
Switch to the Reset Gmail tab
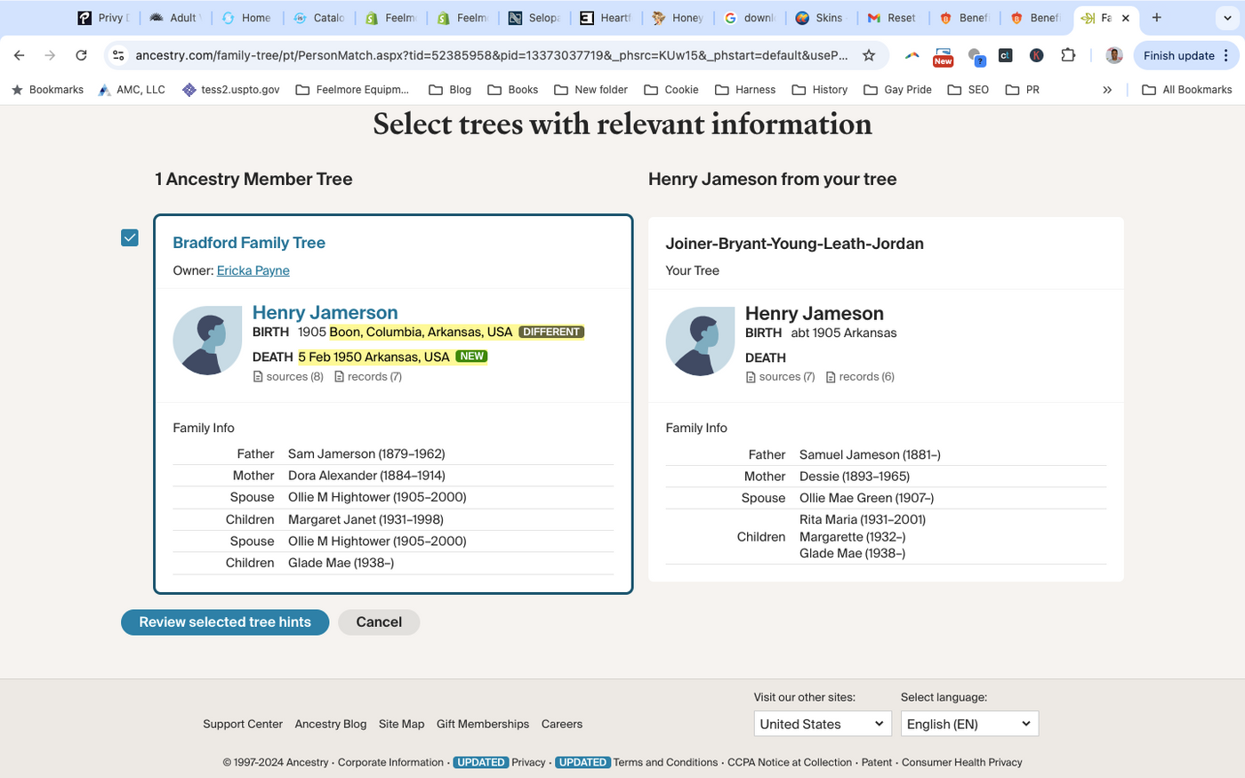pyautogui.click(x=892, y=18)
